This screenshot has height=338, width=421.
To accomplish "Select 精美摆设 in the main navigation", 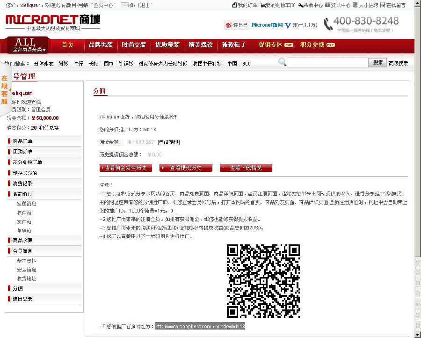I will (x=201, y=44).
